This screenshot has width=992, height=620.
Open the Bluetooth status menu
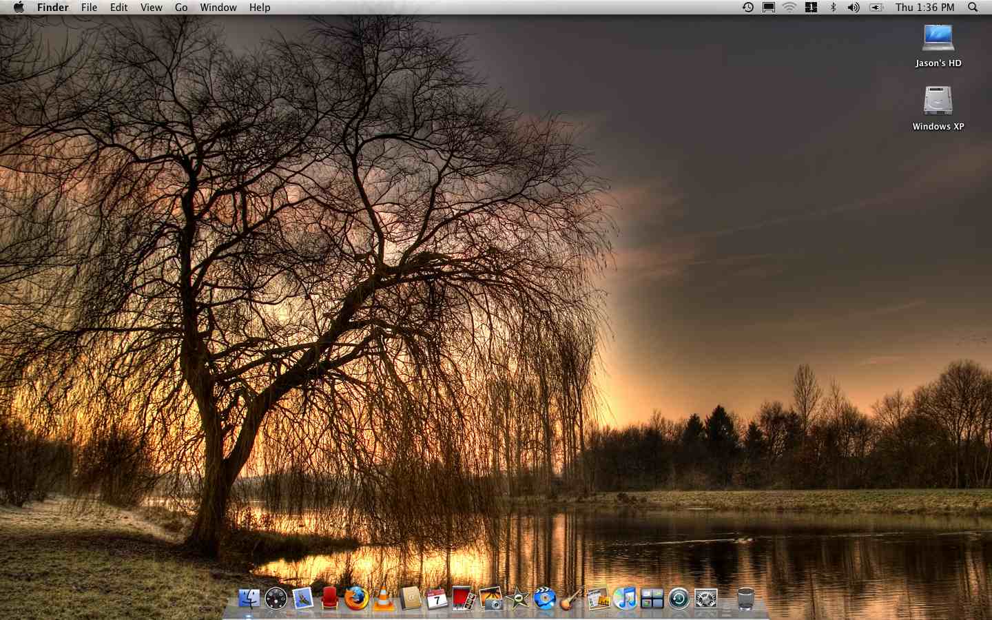click(x=833, y=8)
